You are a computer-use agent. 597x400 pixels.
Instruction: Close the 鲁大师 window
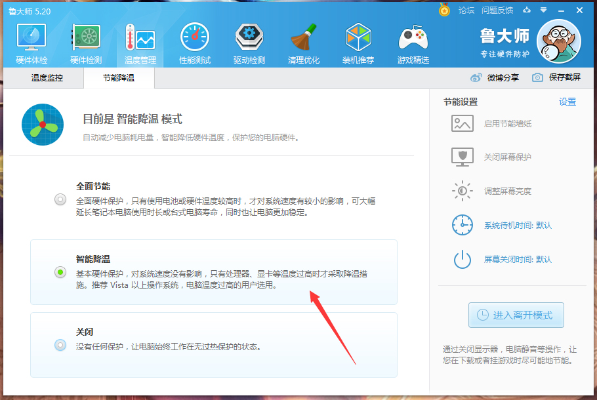point(579,10)
